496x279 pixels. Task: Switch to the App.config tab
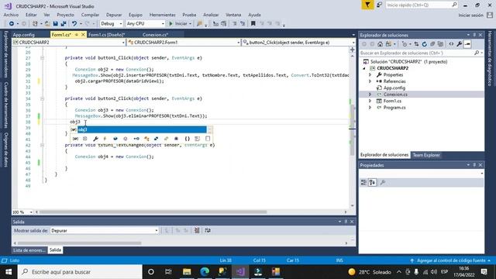[x=24, y=34]
